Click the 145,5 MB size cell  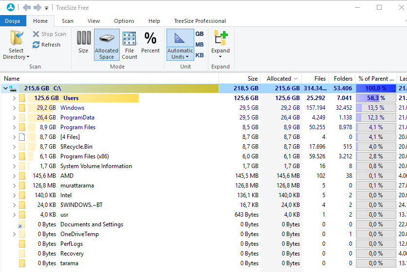coord(247,176)
